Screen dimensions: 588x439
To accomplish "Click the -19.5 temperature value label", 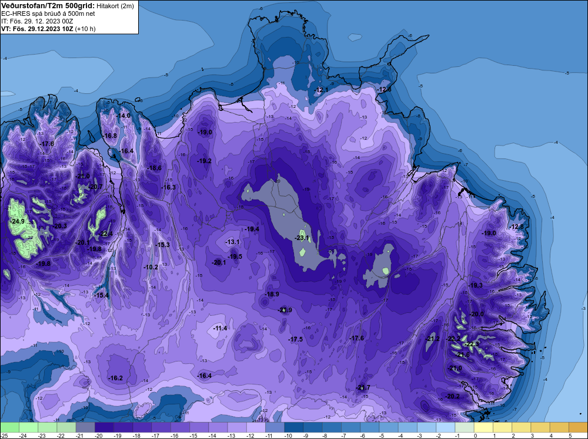I will tap(235, 256).
